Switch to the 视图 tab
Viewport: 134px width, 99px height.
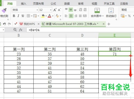point(94,4)
